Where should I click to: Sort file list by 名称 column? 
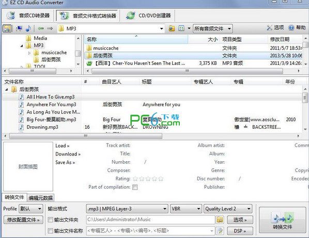[x=136, y=39]
